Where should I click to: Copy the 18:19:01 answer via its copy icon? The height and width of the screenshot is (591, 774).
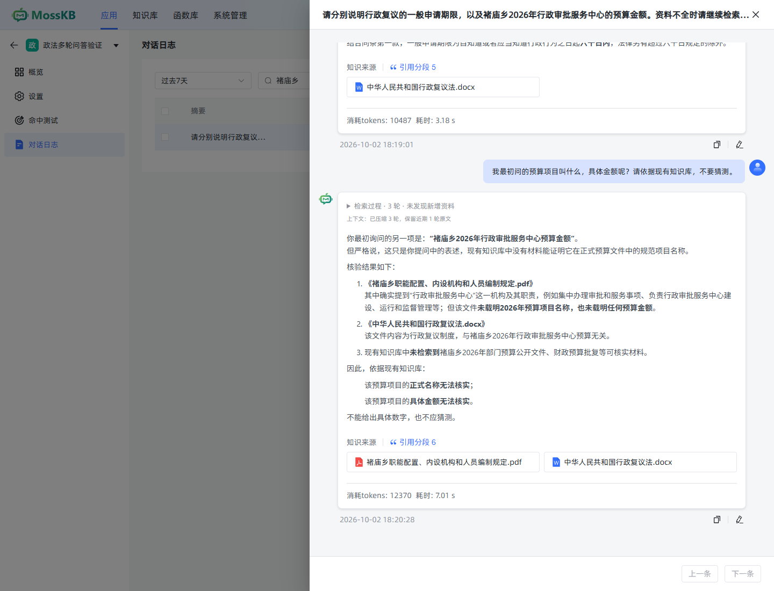tap(716, 145)
